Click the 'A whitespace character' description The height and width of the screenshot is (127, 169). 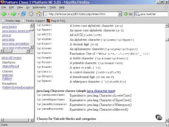point(98,81)
